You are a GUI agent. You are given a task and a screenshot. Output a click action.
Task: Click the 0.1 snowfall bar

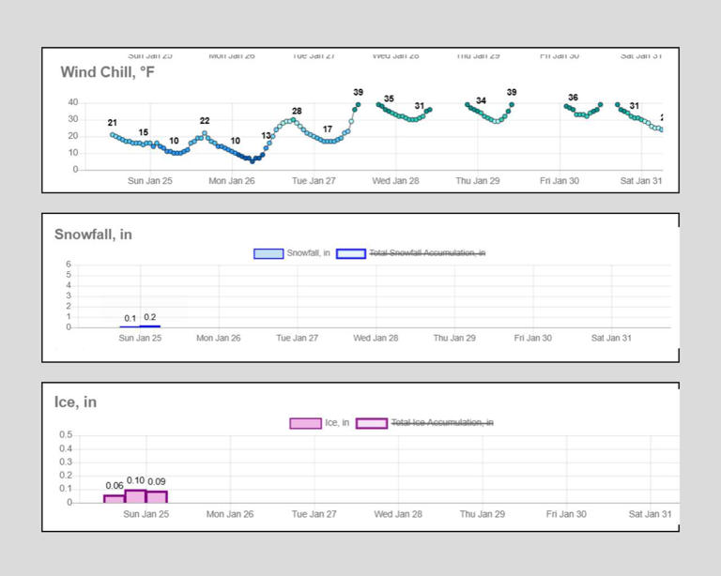coord(130,326)
